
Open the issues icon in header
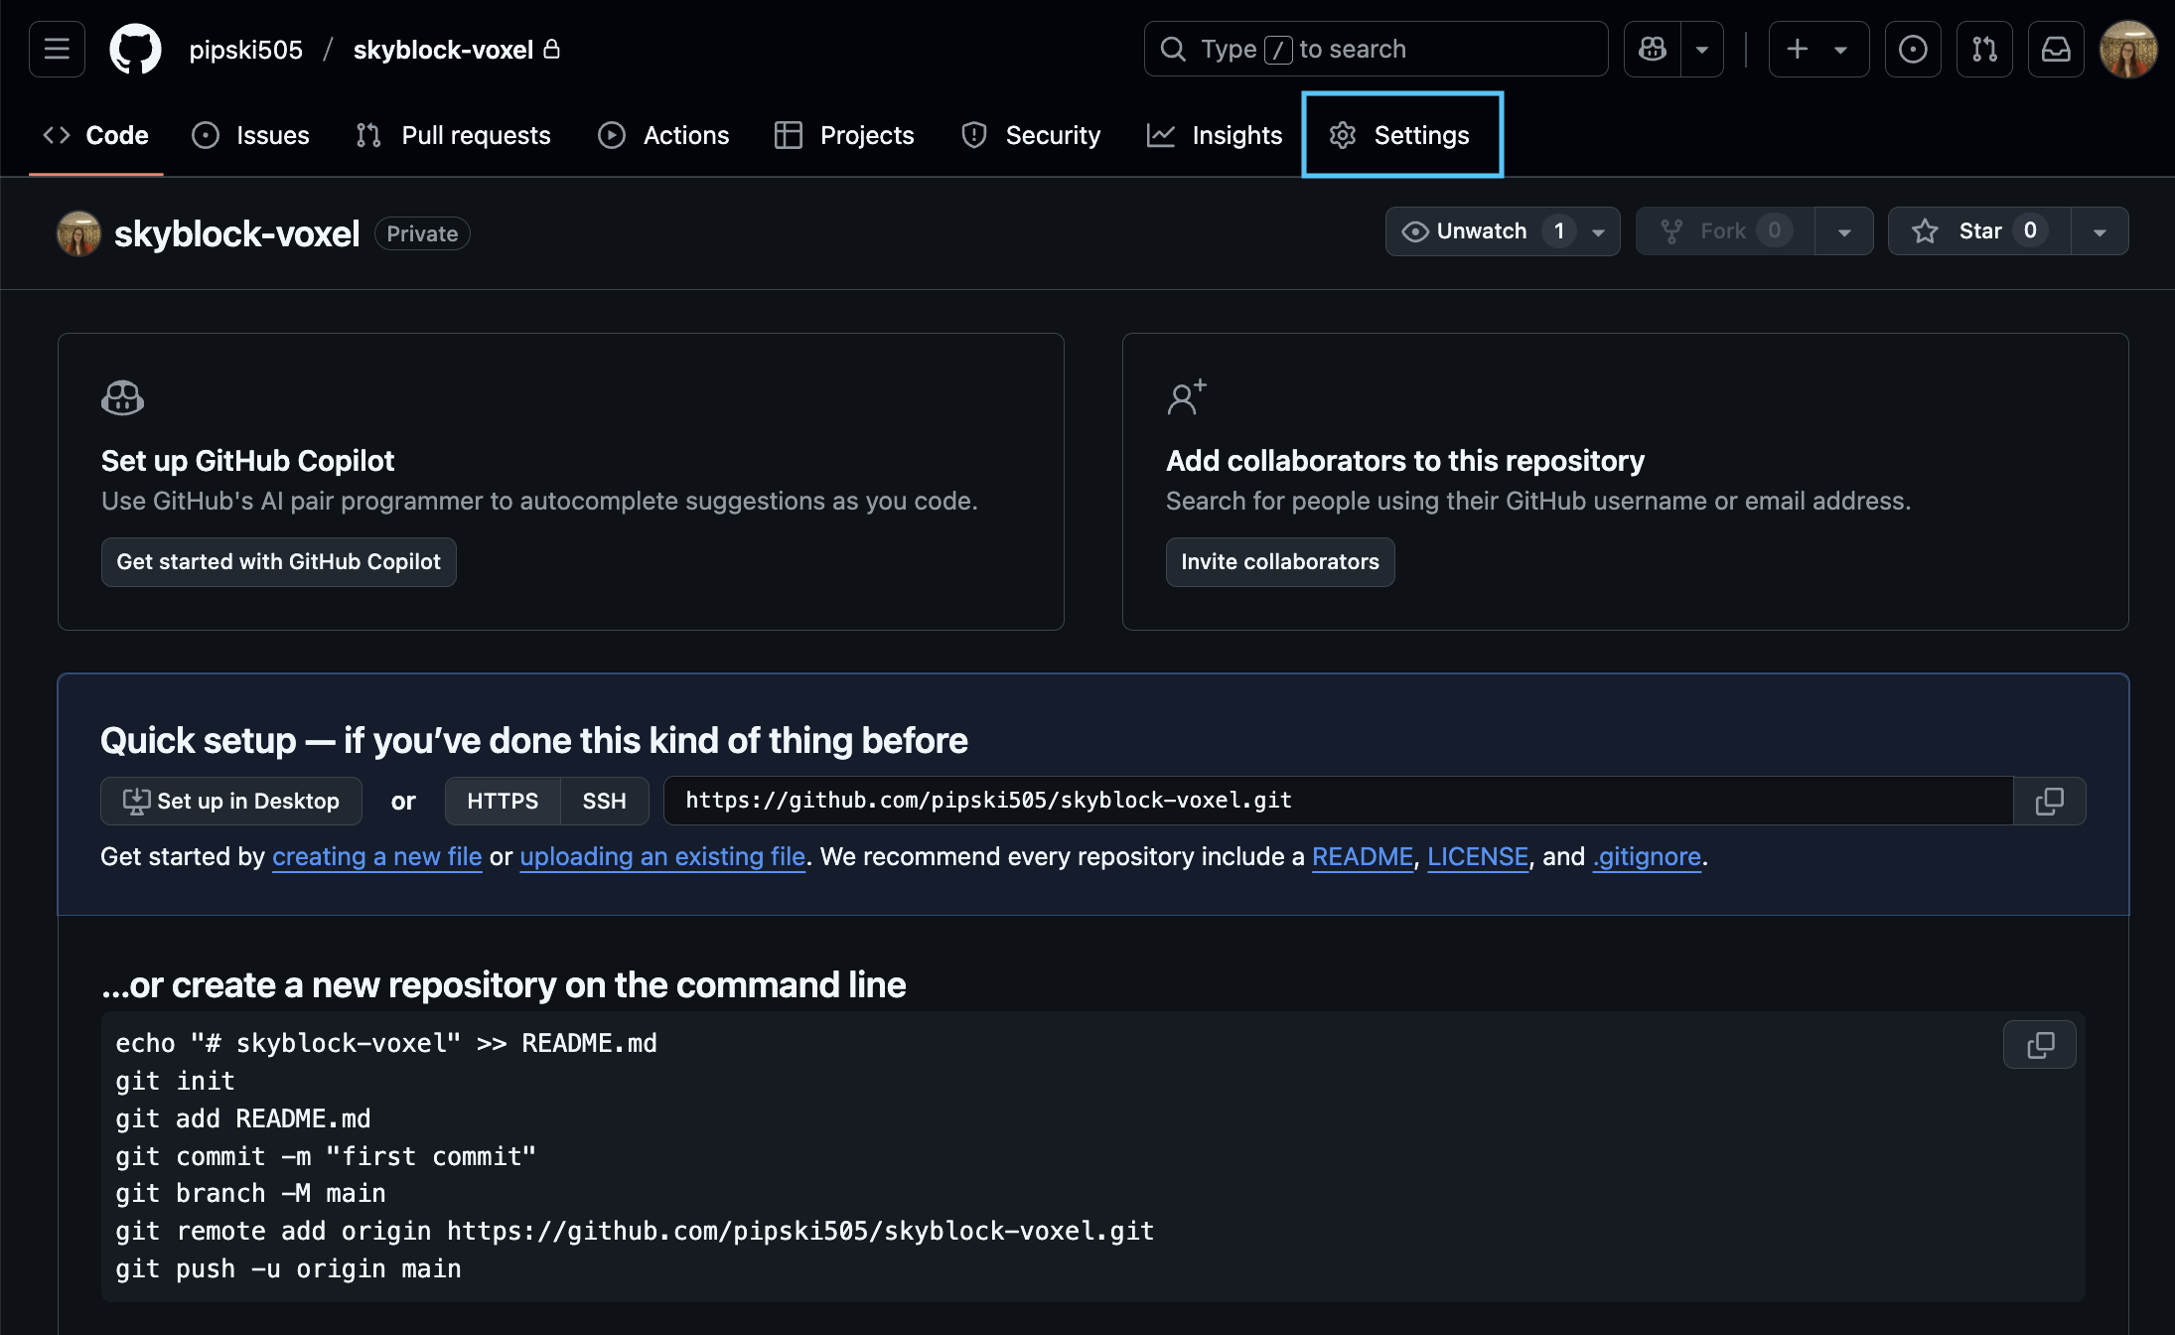[x=1913, y=49]
